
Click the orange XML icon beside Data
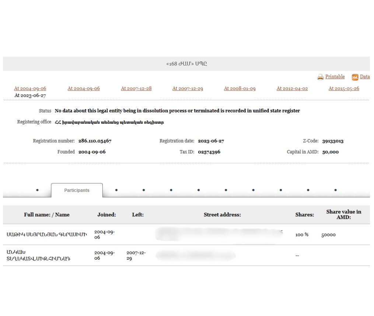coord(355,77)
